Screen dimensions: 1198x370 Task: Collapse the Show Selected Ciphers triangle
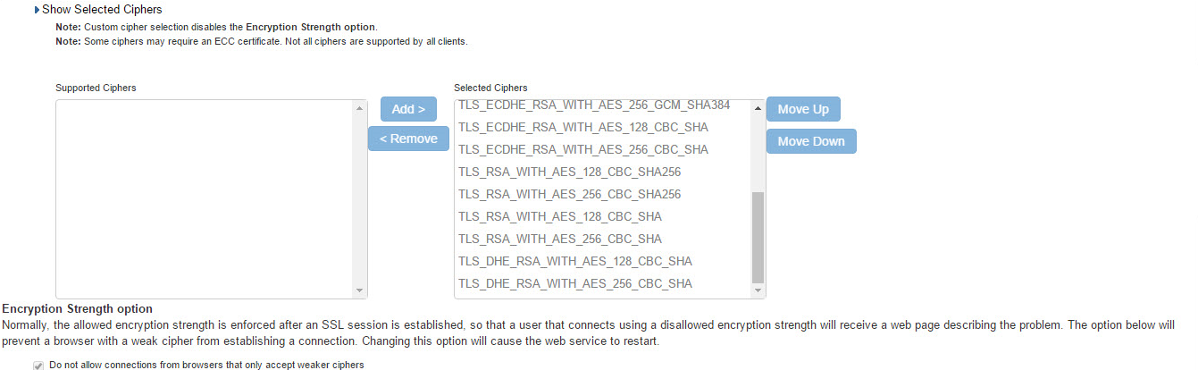tap(38, 10)
